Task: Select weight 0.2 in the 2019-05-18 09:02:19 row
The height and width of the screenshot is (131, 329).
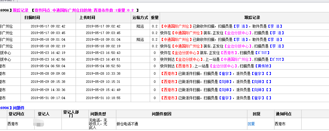Action: pyautogui.click(x=155, y=46)
